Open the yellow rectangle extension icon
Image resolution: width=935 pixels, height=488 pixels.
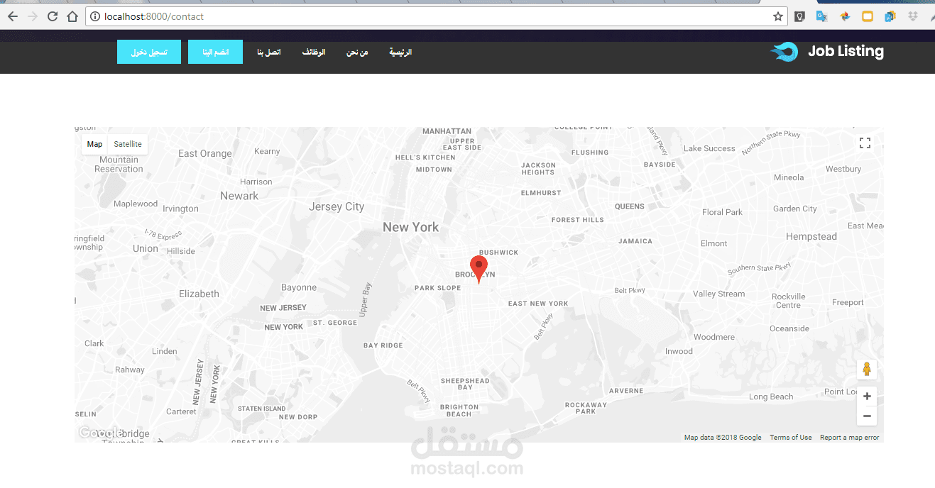(868, 16)
